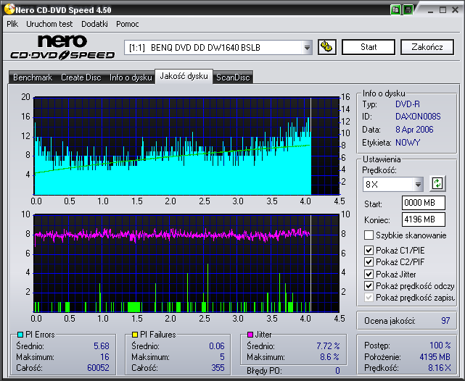This screenshot has width=465, height=381.
Task: Open the BENQ DVD DD DW1640 drive dropdown
Action: point(308,47)
